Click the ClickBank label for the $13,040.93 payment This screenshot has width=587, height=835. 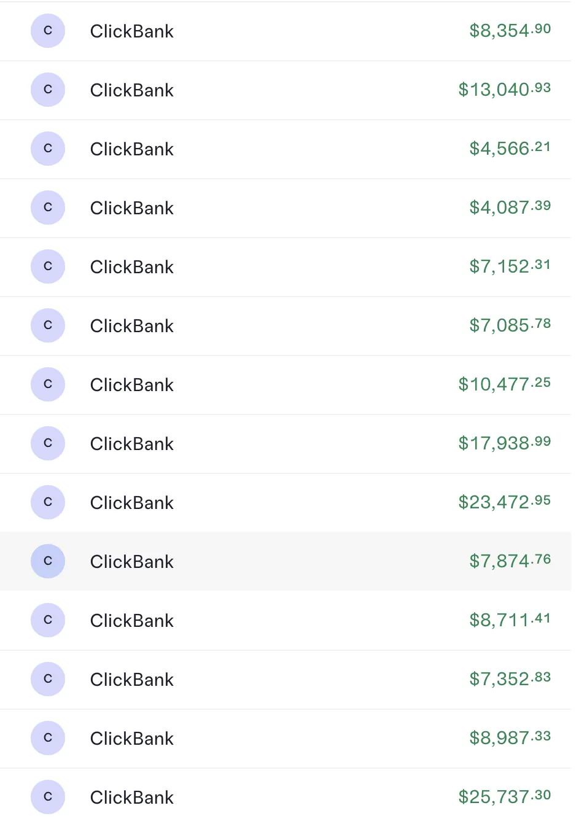coord(132,90)
